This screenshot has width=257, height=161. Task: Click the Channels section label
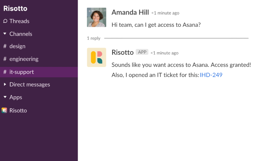tap(21, 34)
